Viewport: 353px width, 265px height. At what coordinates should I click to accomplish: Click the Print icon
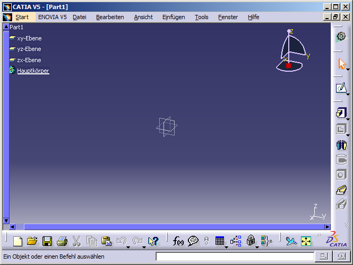[62, 241]
